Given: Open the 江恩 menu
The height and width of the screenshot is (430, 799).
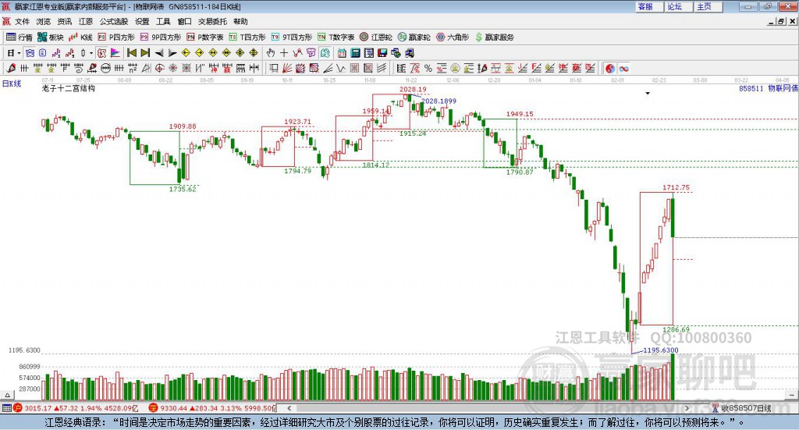Looking at the screenshot, I should pyautogui.click(x=86, y=21).
